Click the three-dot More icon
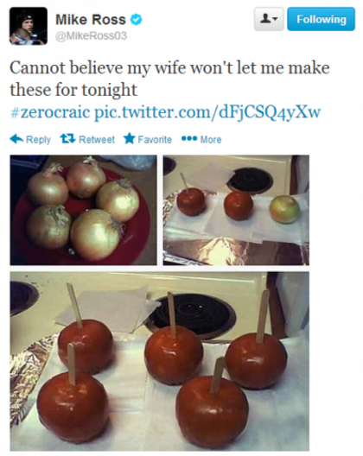Image resolution: width=363 pixels, height=456 pixels. 189,139
